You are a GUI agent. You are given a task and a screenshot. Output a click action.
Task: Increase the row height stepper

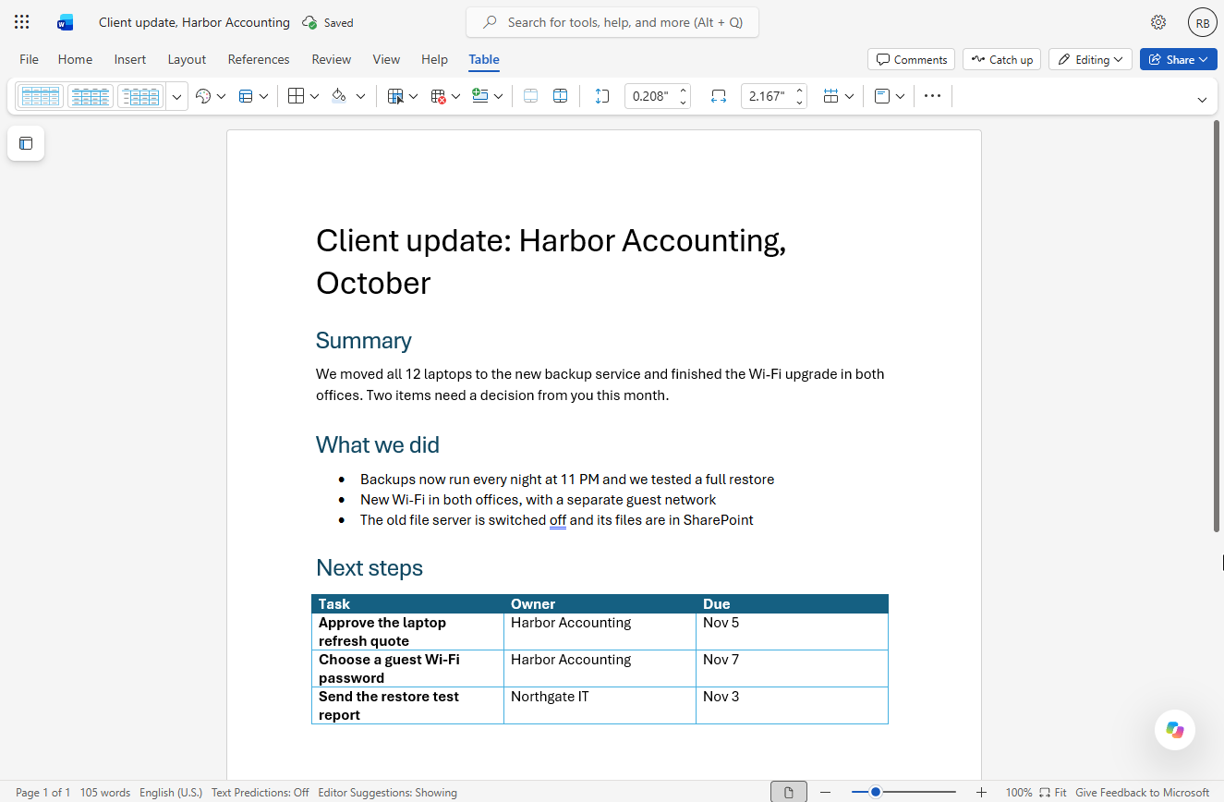click(x=684, y=91)
